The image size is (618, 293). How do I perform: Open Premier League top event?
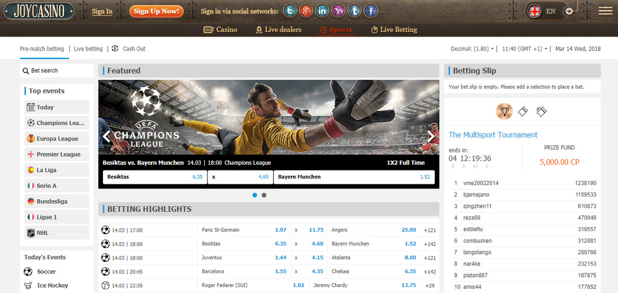click(x=57, y=154)
